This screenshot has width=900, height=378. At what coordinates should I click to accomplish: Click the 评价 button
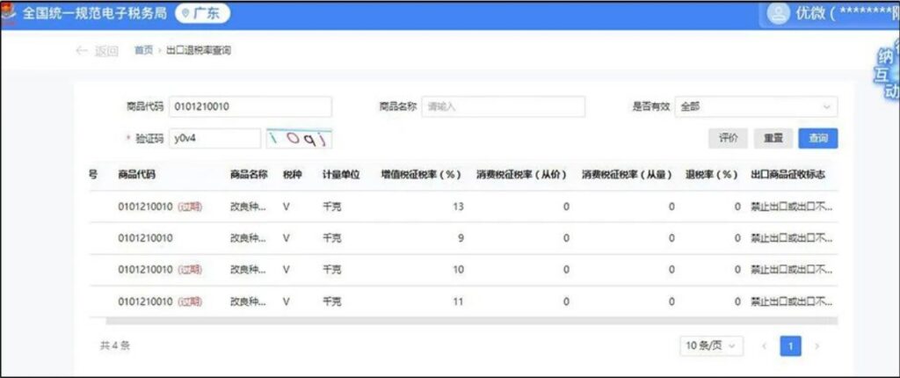click(x=729, y=139)
